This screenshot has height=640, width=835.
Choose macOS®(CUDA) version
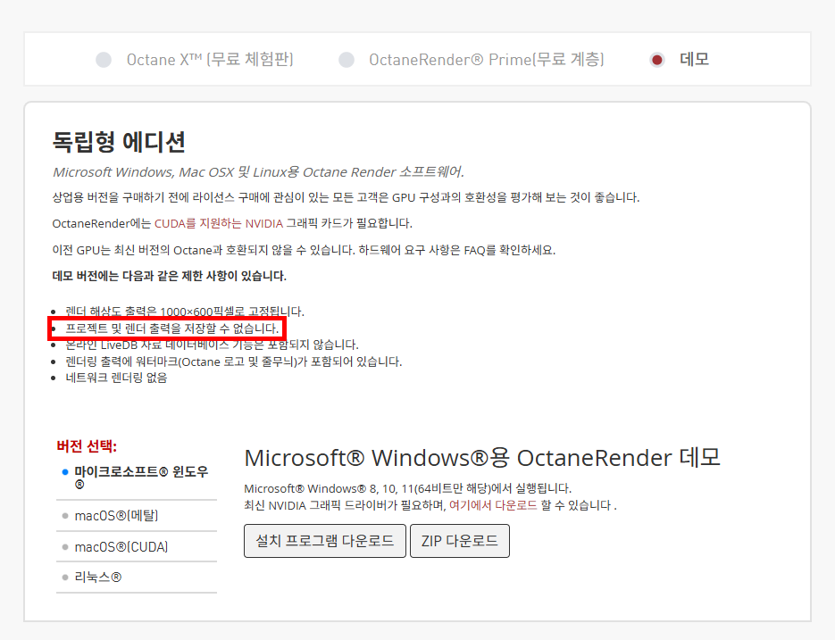click(x=137, y=547)
